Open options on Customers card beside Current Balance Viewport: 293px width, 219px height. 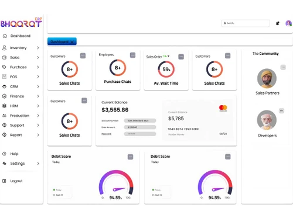point(84,100)
